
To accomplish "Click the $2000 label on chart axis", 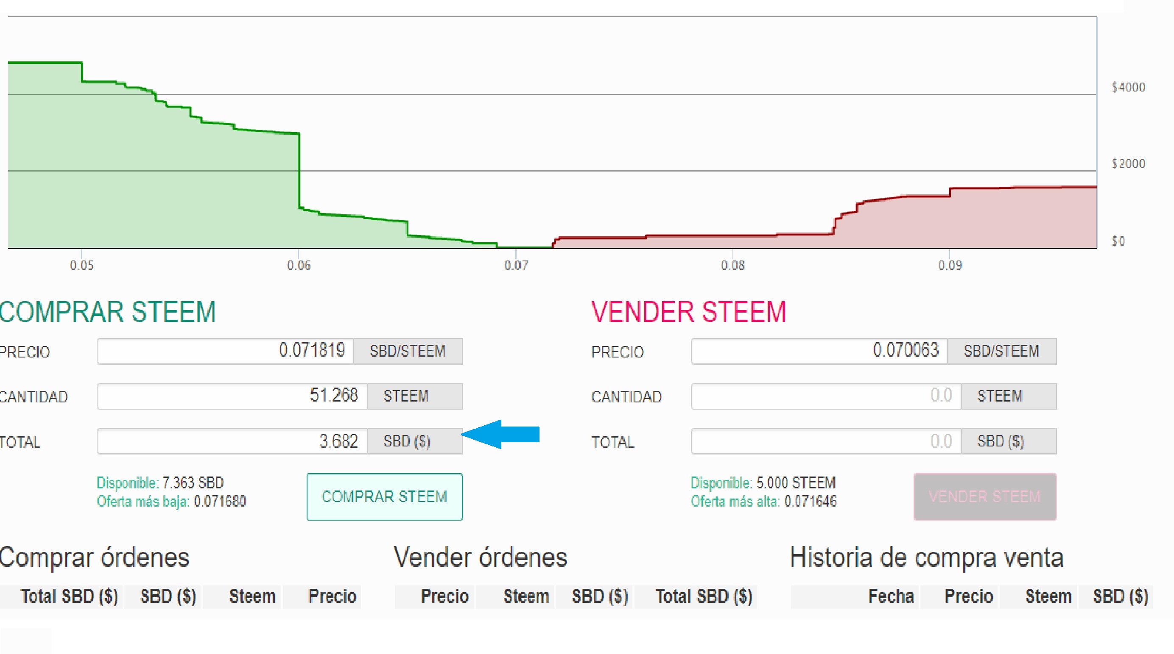I will click(1129, 164).
